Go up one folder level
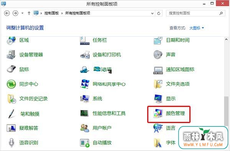The image size is (230, 151). click(29, 13)
